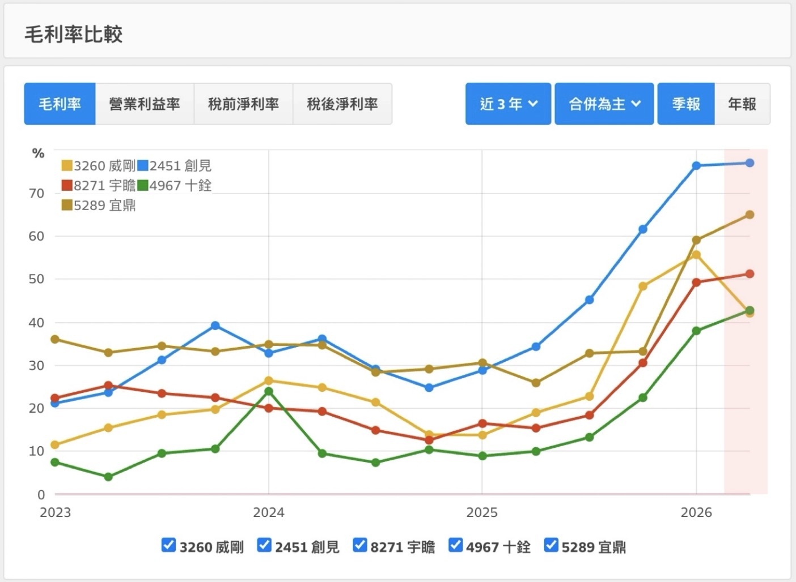Open the 稅前淨利率 tab
Screen dimensions: 796x582
[243, 104]
